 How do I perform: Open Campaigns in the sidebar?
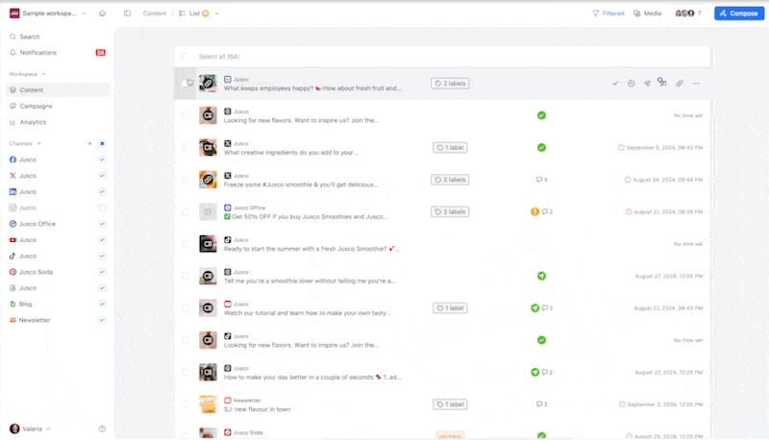[x=36, y=106]
